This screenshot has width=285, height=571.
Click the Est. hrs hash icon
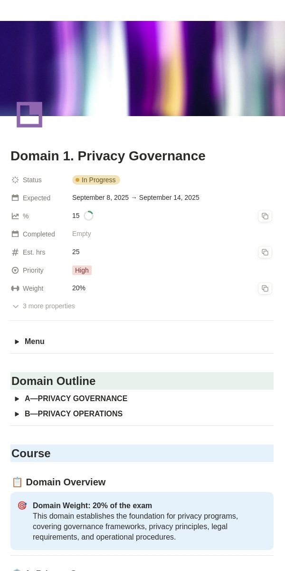click(15, 252)
